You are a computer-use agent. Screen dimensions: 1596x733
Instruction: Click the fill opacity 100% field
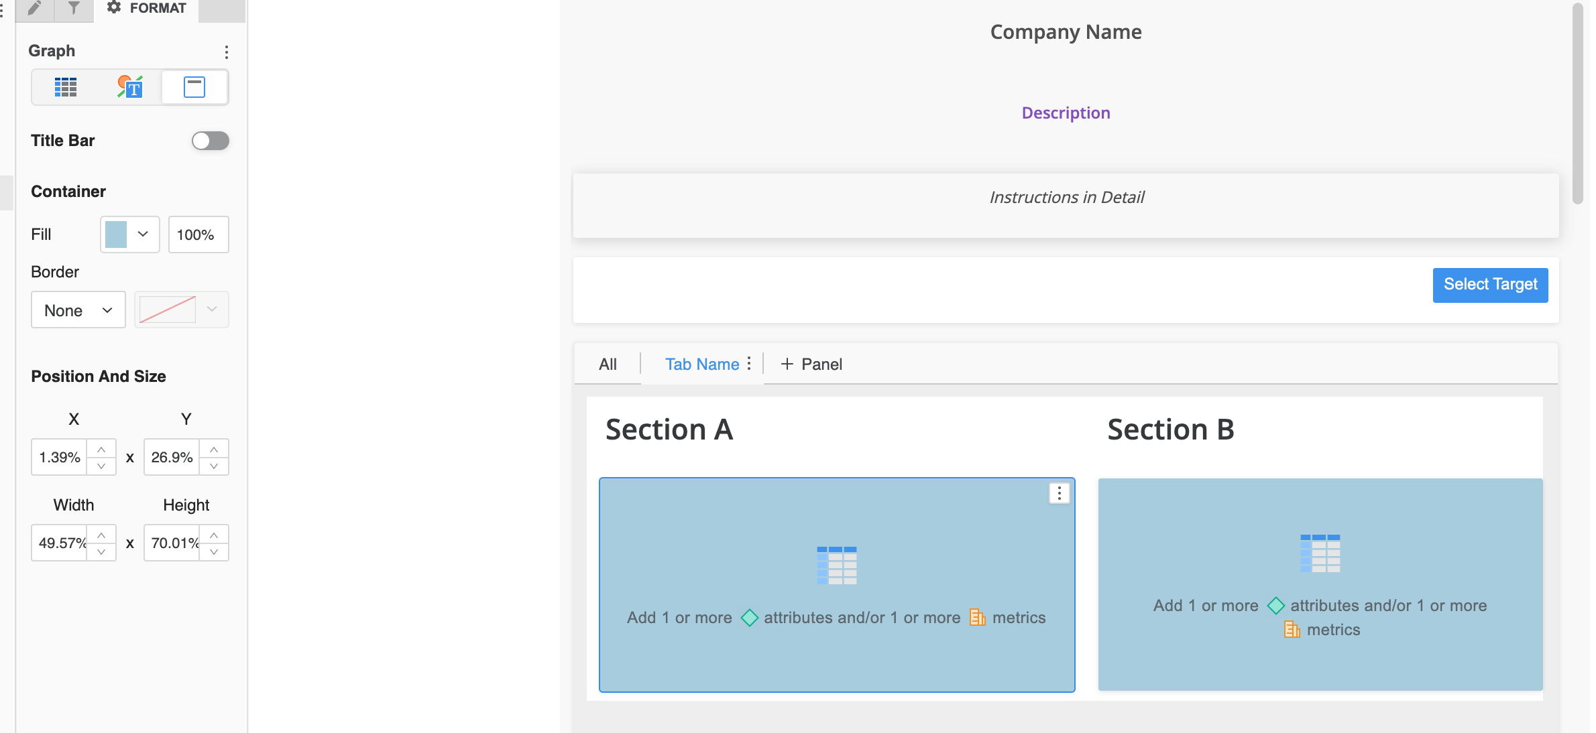click(198, 235)
